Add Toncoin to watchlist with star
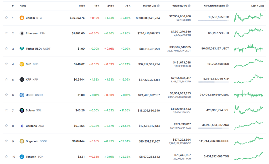 click(x=6, y=156)
